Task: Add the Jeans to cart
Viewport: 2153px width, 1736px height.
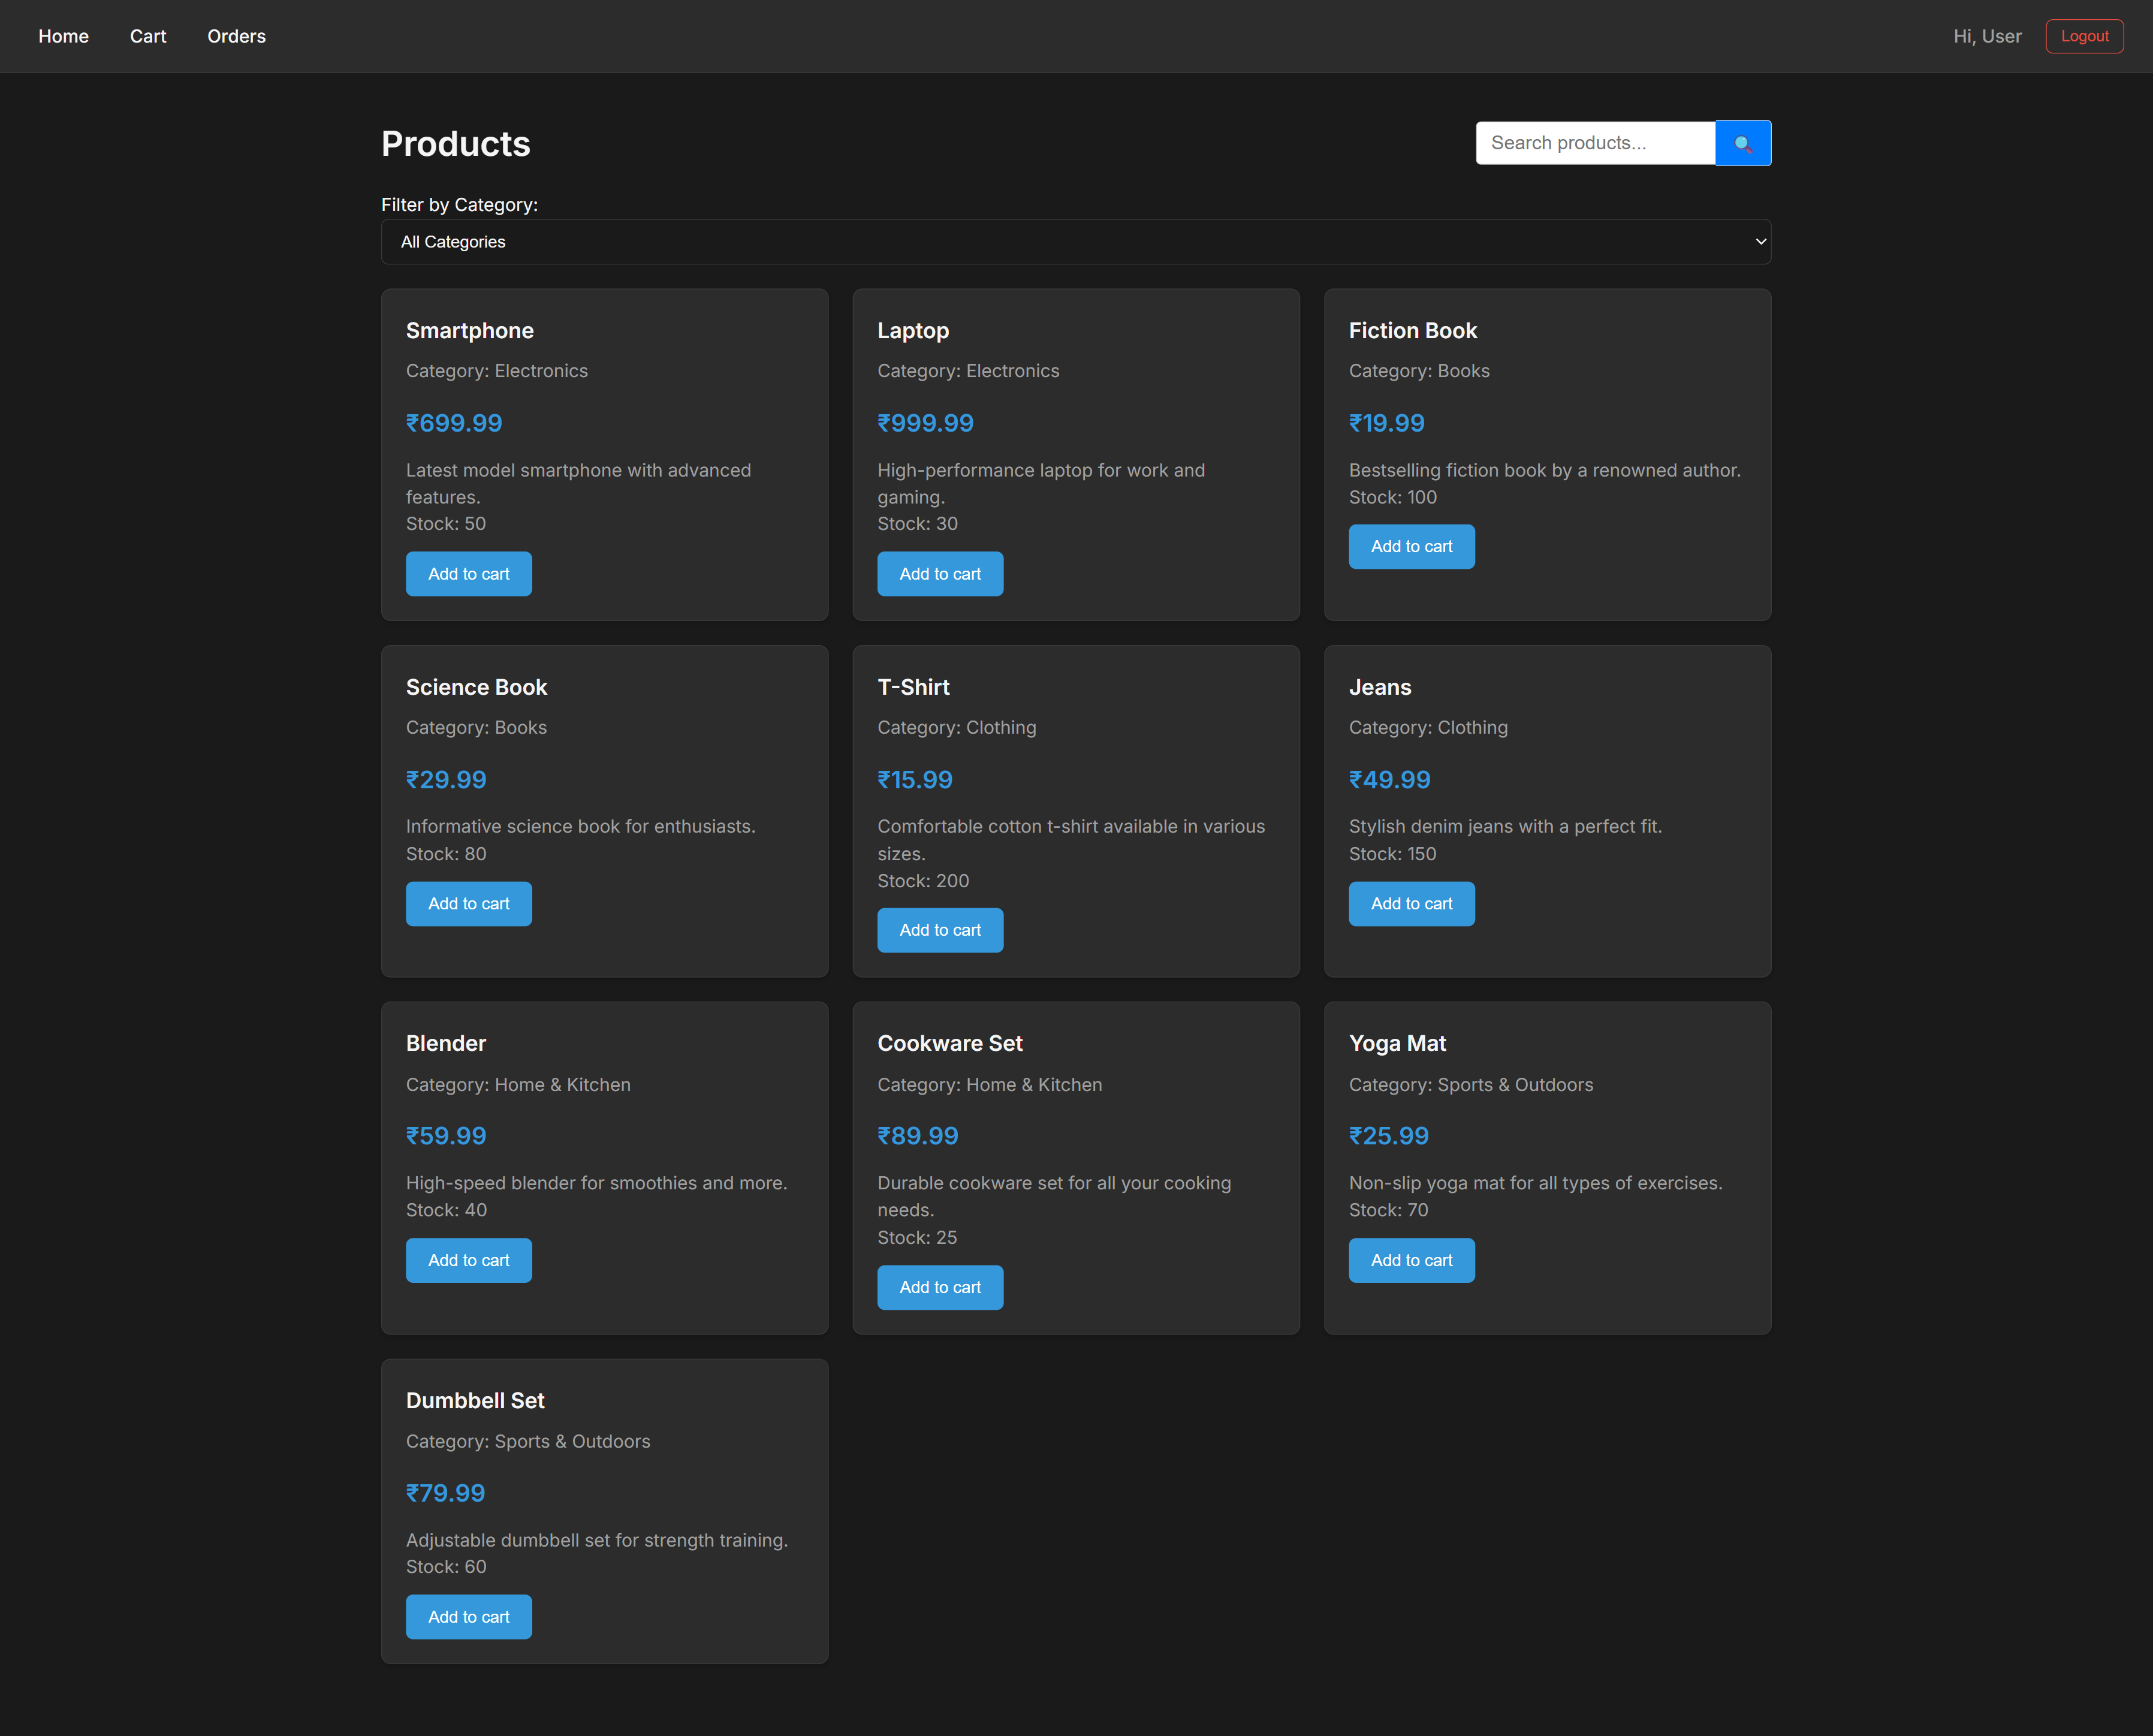Action: click(x=1411, y=903)
